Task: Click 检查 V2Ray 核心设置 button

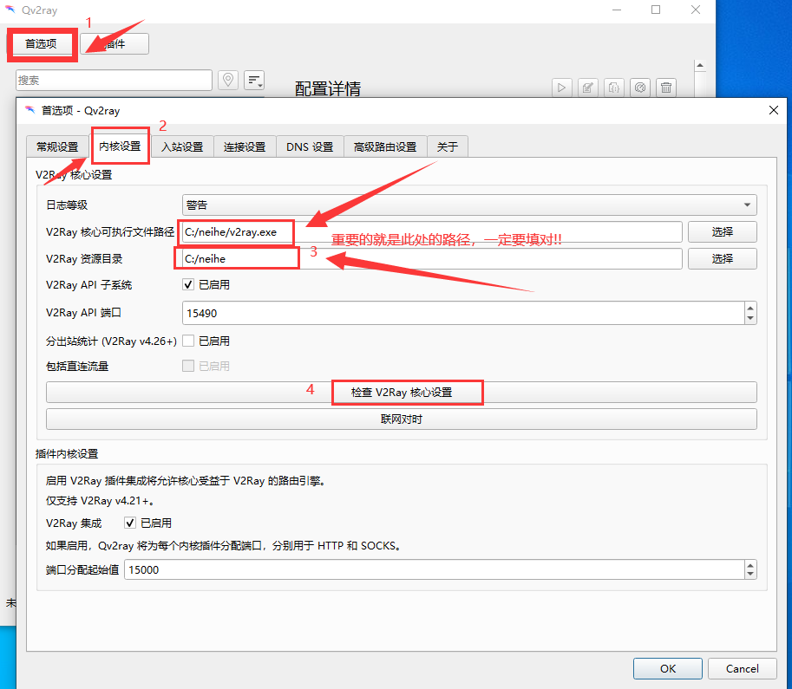Action: (402, 393)
